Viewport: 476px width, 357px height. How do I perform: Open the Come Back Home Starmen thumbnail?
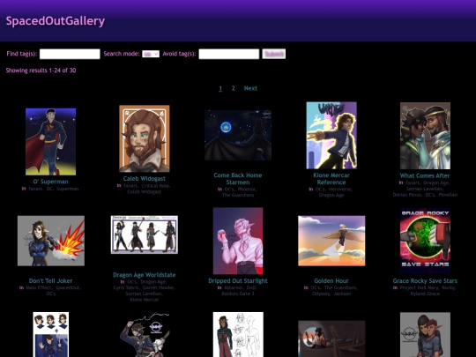point(238,135)
